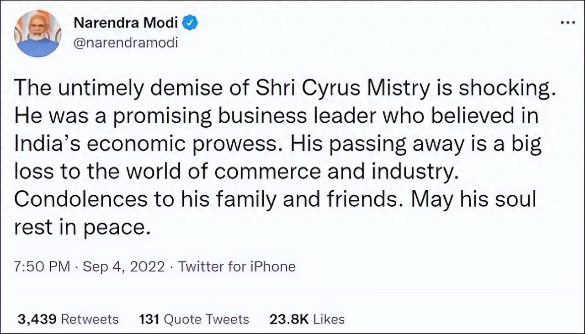Open the @narendramodi handle link
The image size is (585, 334).
(125, 42)
